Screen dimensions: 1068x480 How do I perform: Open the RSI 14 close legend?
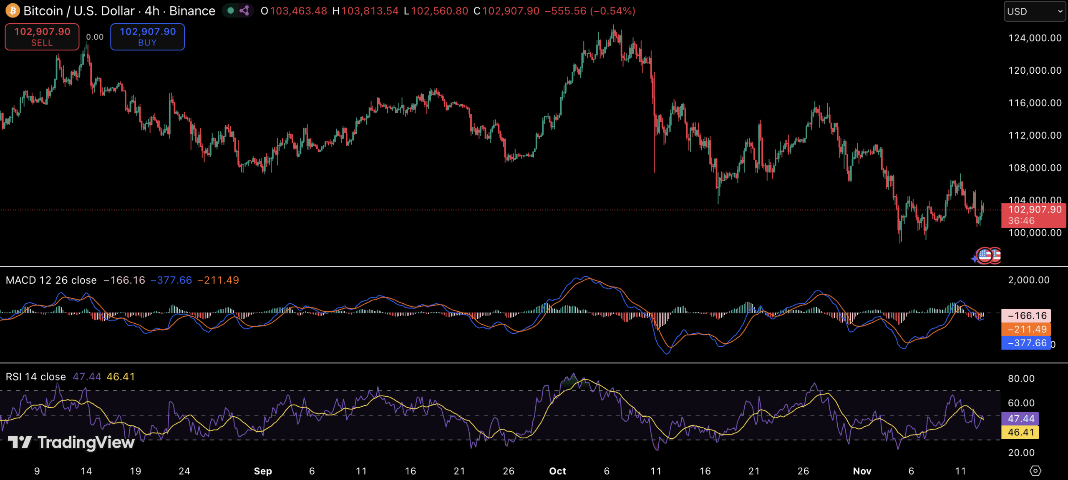pos(36,377)
